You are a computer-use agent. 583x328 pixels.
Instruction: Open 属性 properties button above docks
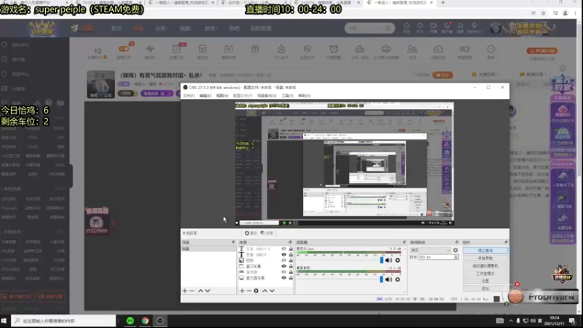pyautogui.click(x=251, y=233)
